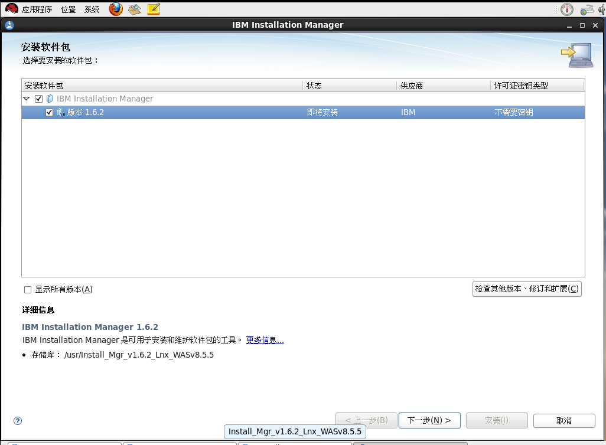Open Firefox browser from top panel
Viewport: 606px width, 445px height.
click(116, 9)
